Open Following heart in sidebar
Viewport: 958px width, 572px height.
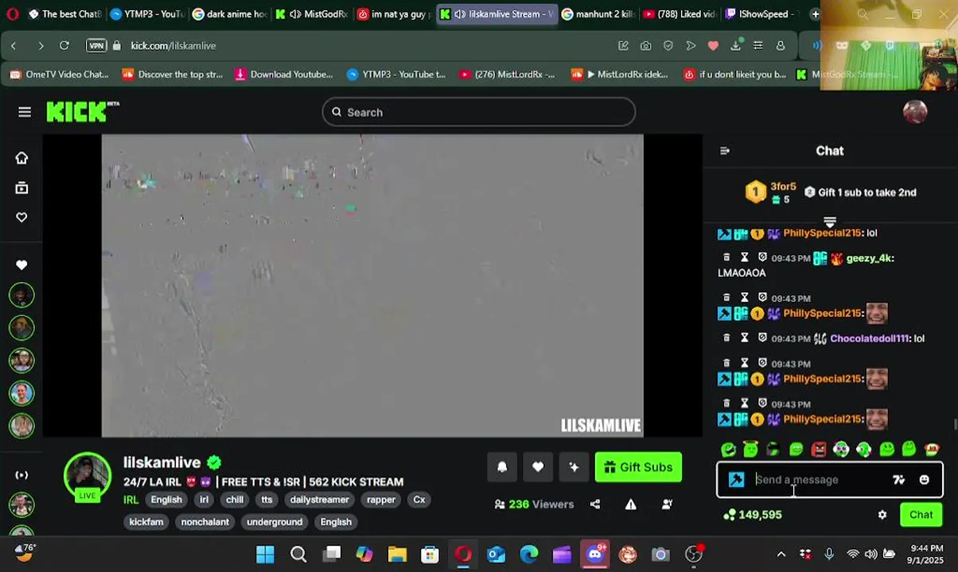pyautogui.click(x=21, y=217)
